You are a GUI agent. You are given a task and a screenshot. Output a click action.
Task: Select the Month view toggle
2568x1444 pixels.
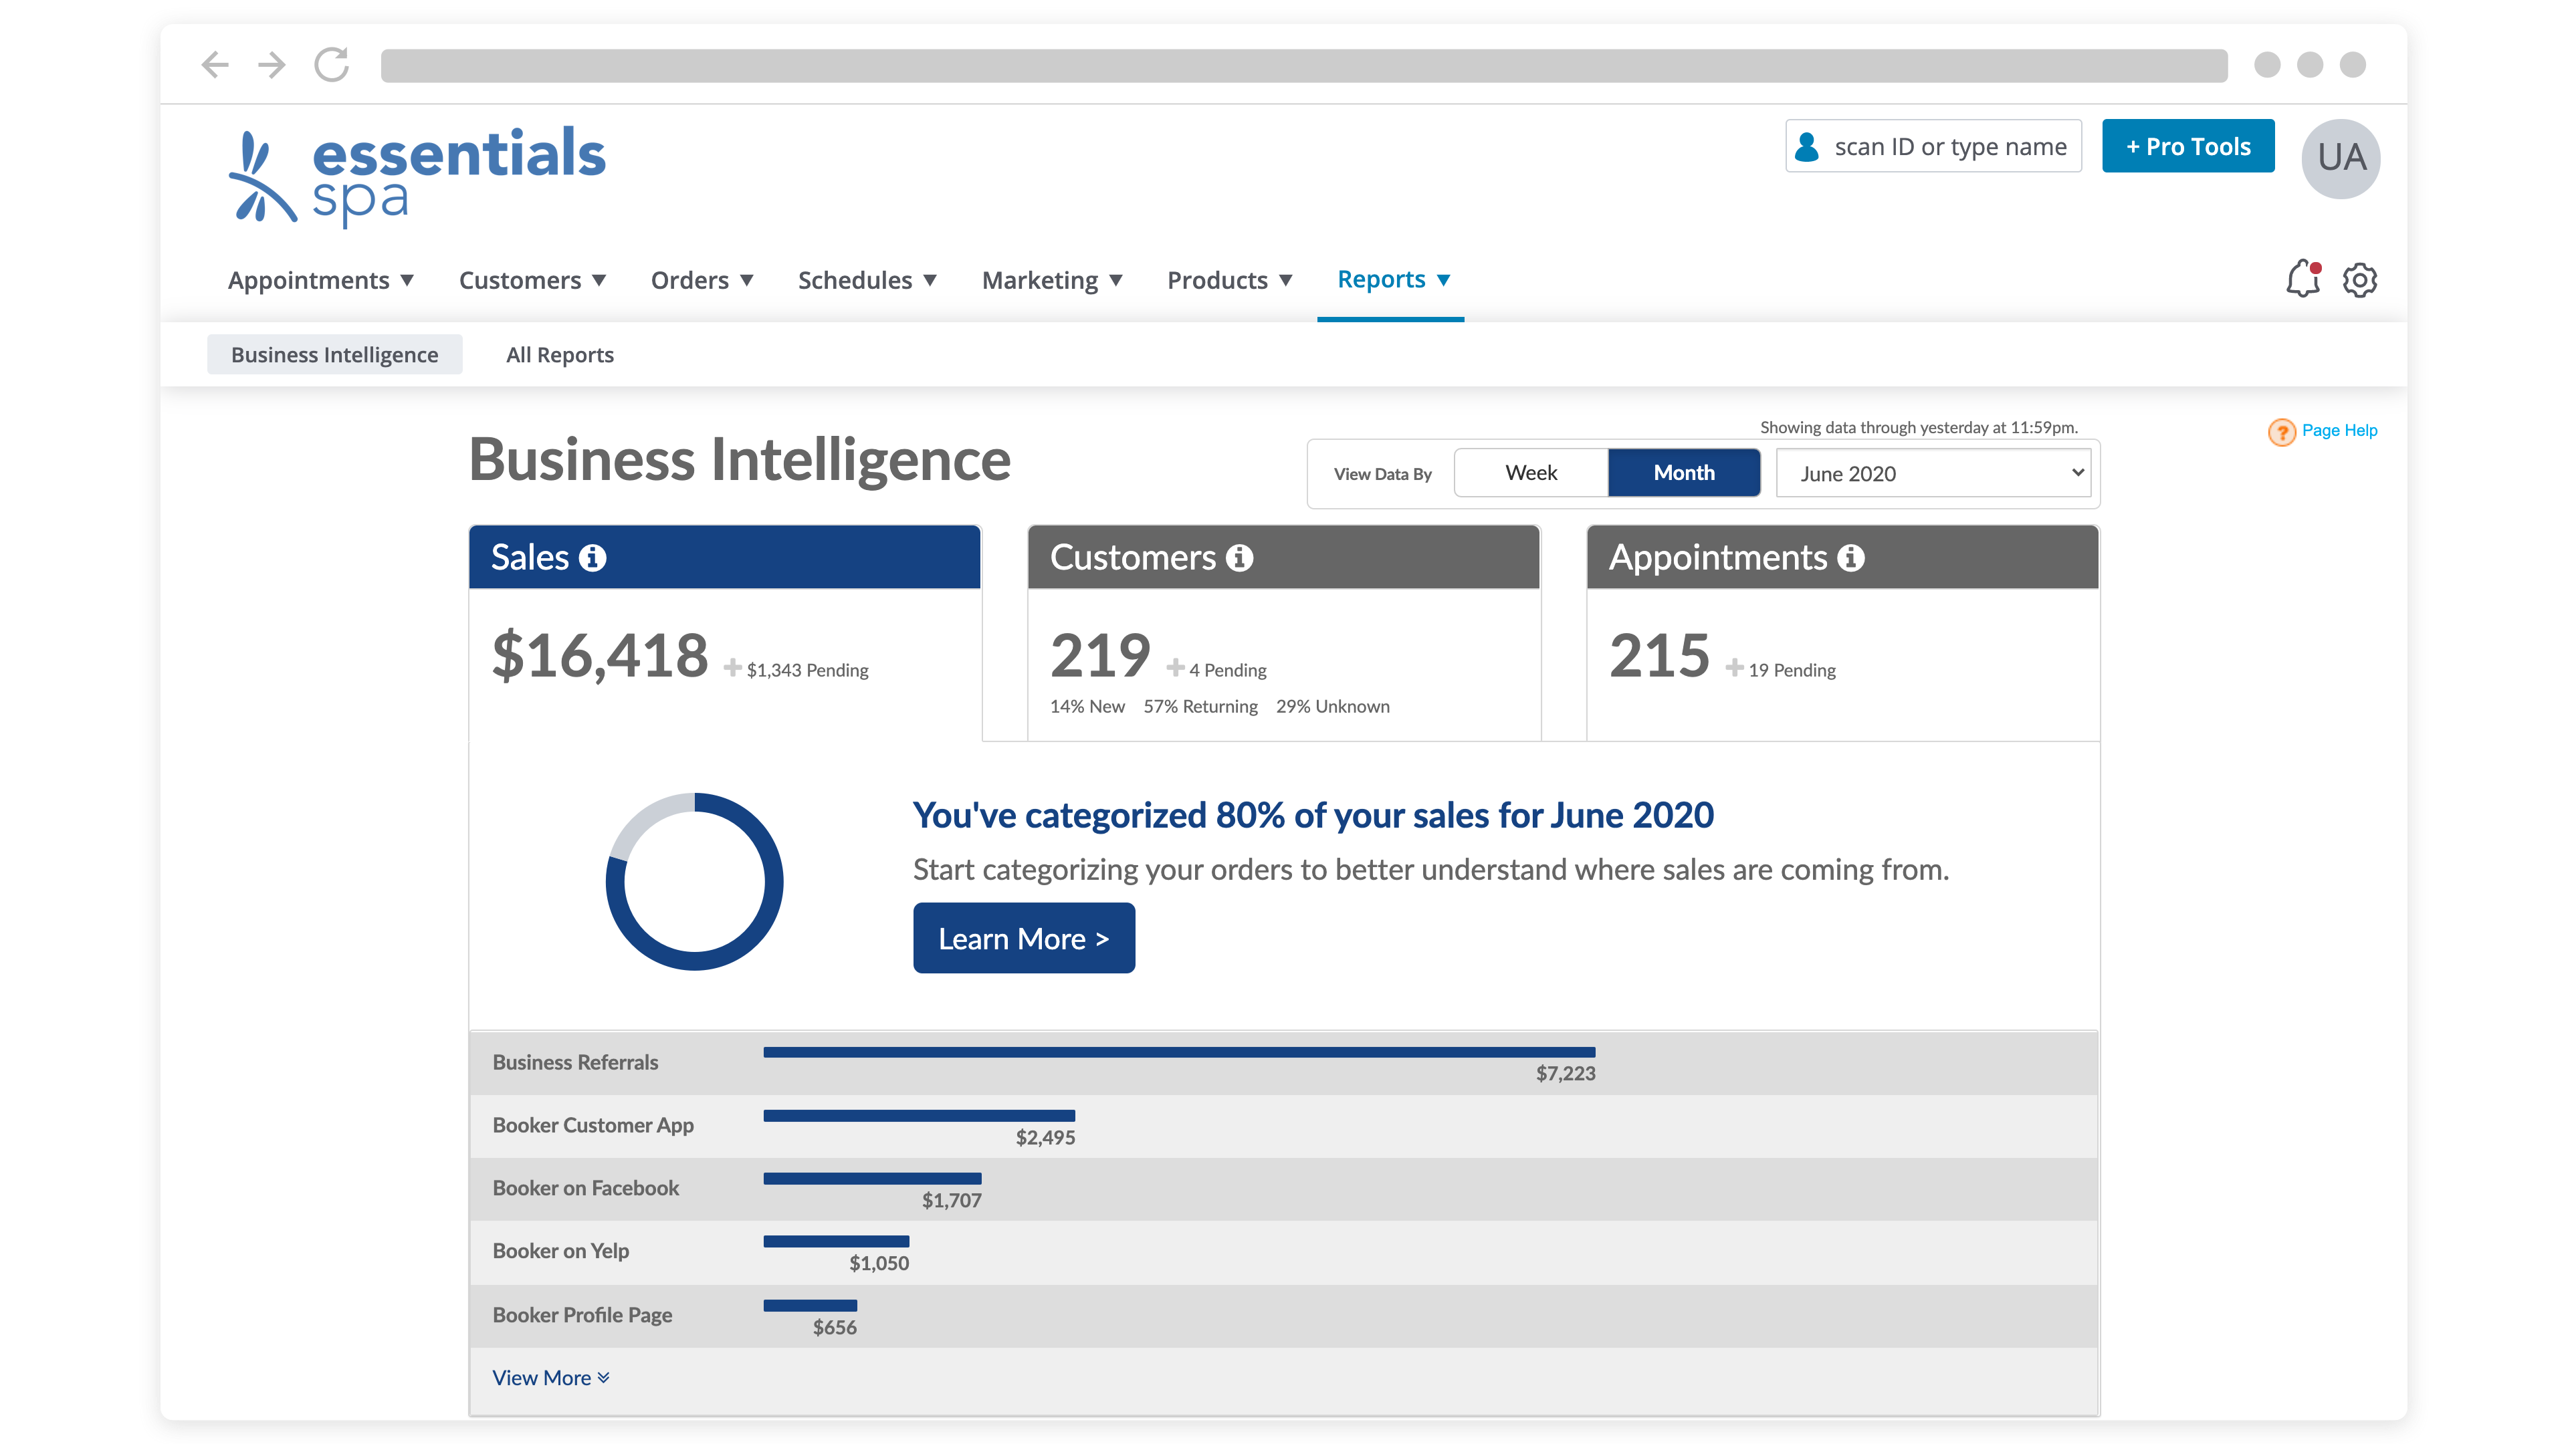pyautogui.click(x=1684, y=473)
